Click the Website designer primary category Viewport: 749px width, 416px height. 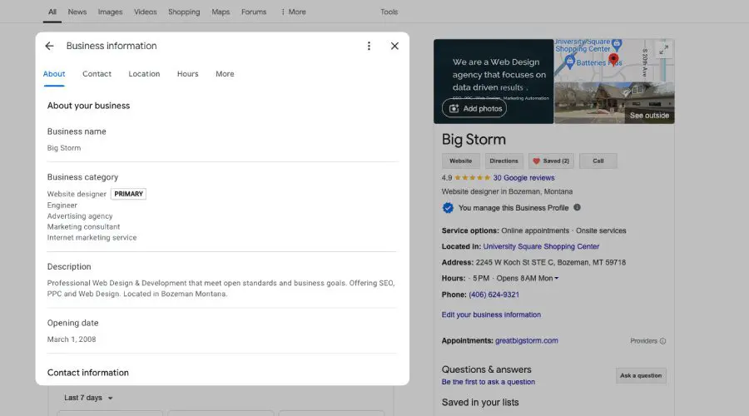click(77, 194)
